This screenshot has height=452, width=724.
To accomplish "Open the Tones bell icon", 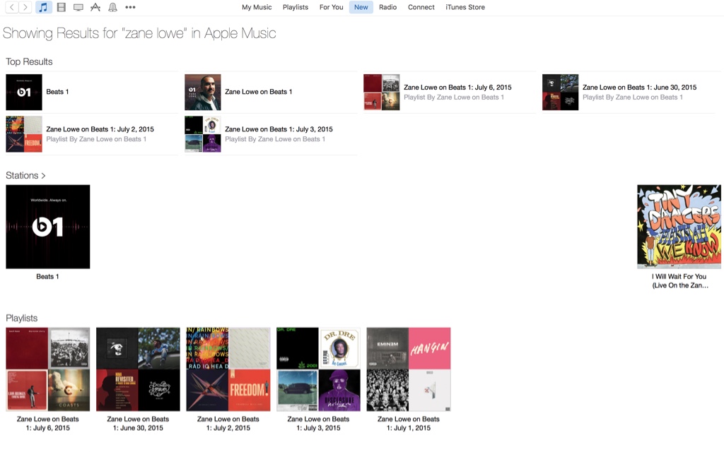I will click(x=112, y=7).
